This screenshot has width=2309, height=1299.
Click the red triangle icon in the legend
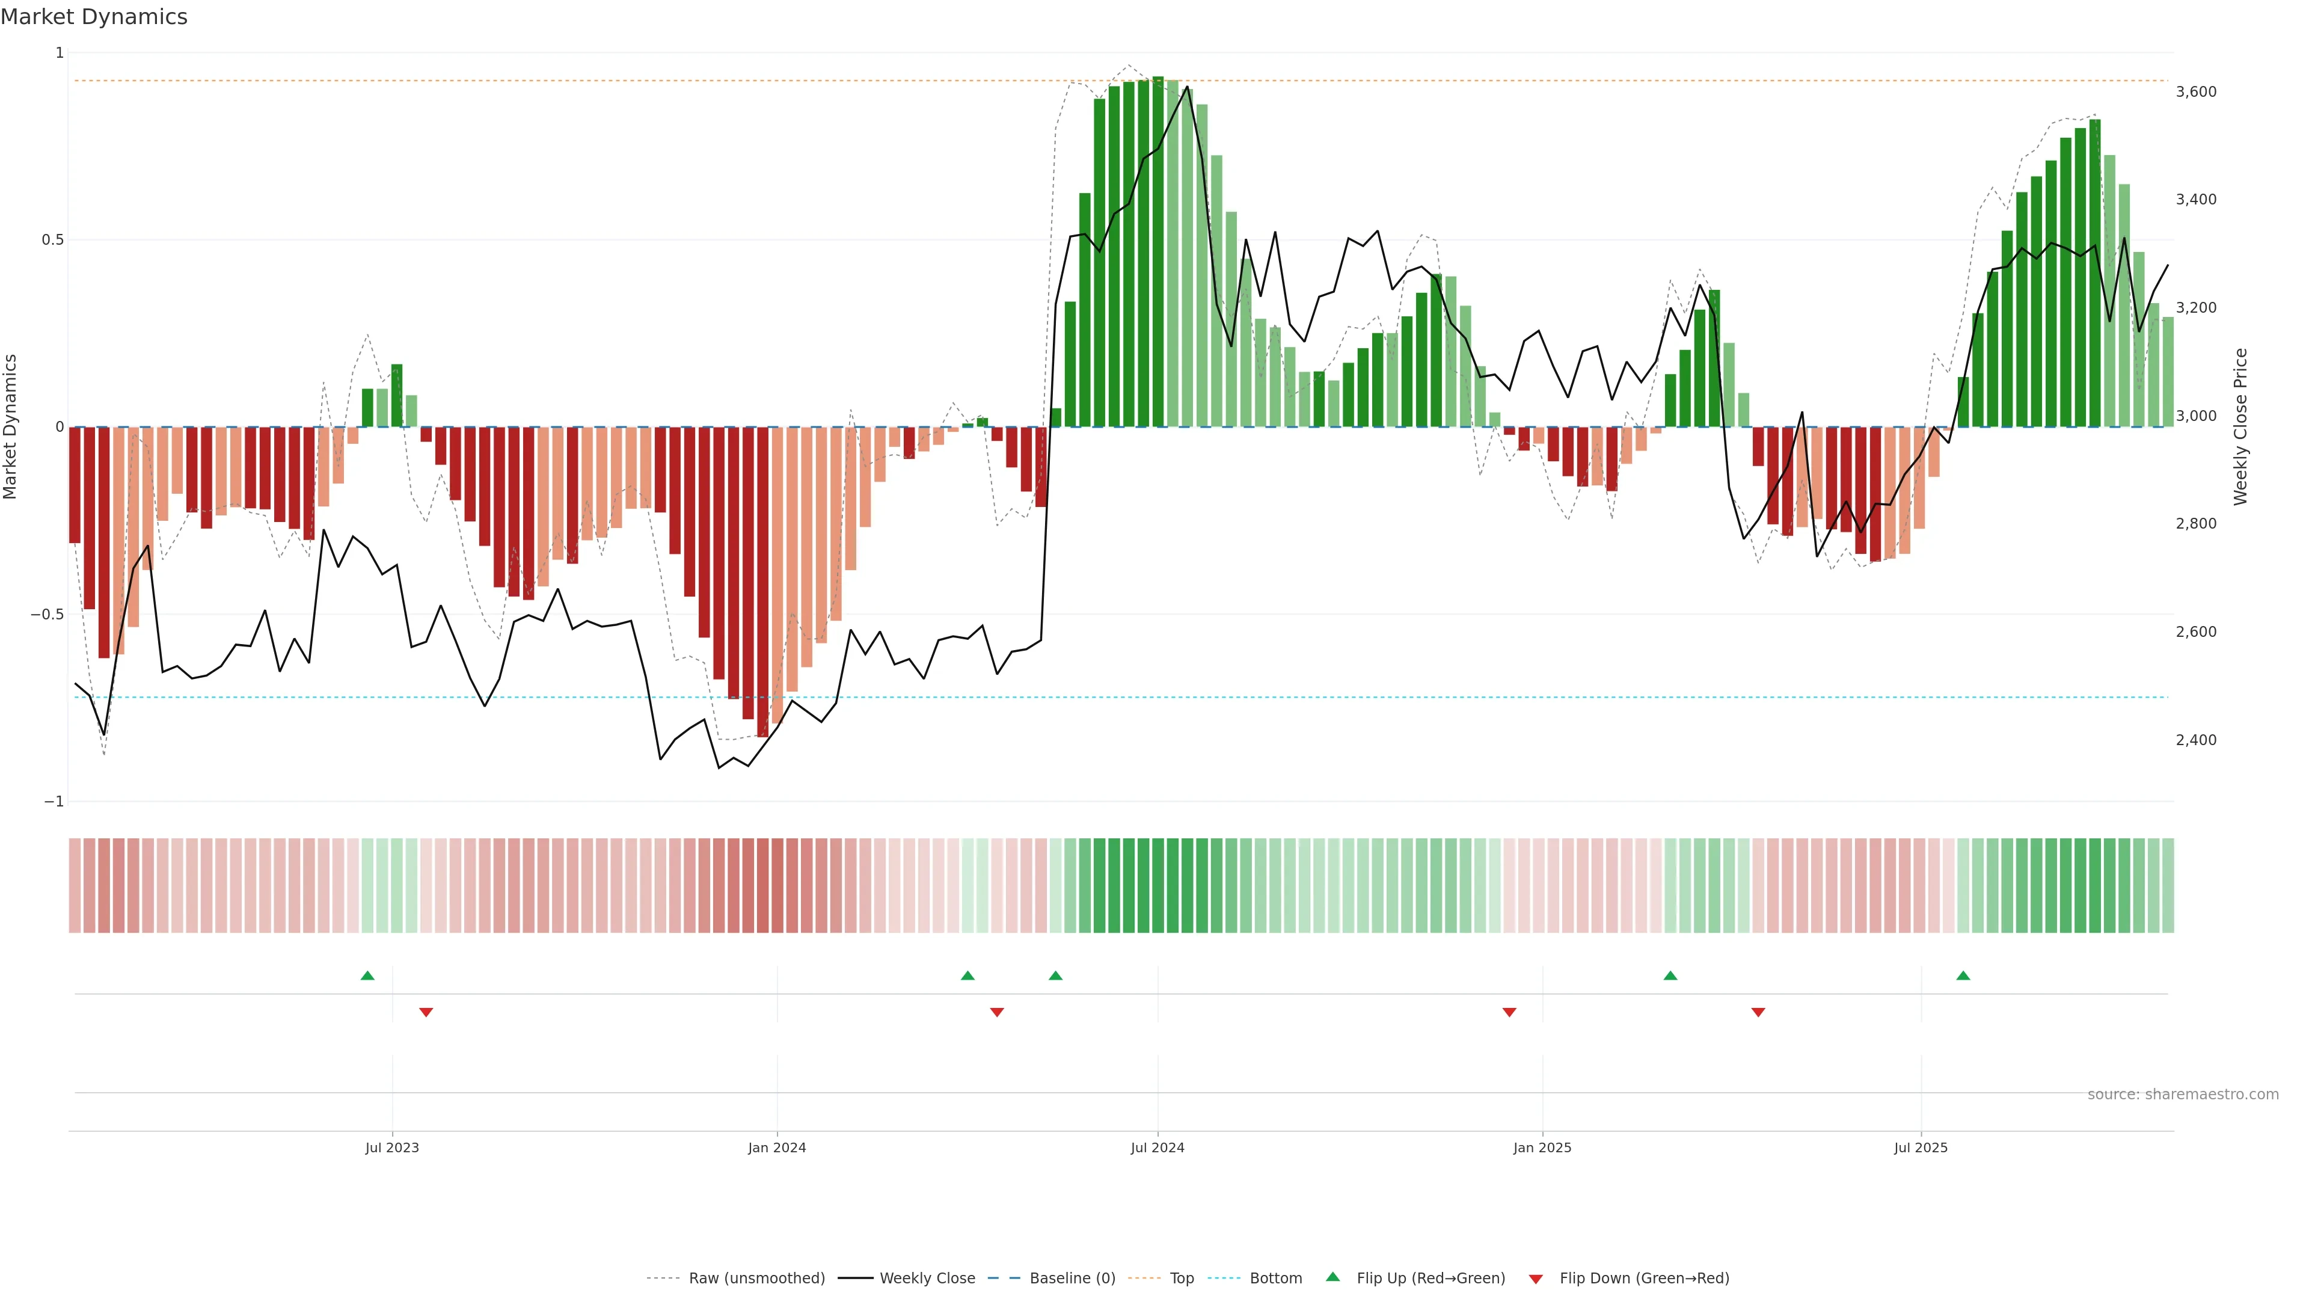pyautogui.click(x=1536, y=1279)
